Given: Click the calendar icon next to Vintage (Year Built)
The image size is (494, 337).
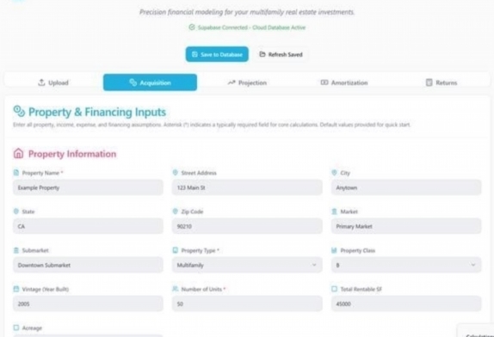Looking at the screenshot, I should tap(16, 289).
